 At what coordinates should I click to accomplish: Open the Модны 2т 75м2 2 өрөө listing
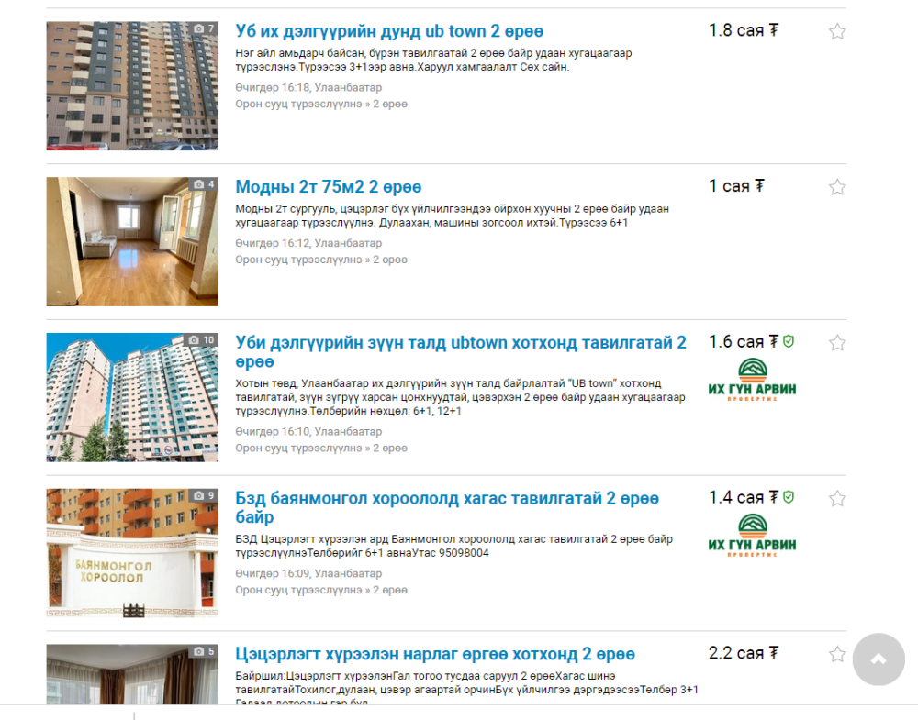click(x=329, y=186)
